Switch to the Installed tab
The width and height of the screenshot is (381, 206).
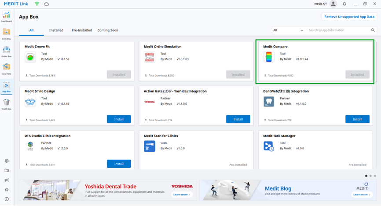[56, 30]
